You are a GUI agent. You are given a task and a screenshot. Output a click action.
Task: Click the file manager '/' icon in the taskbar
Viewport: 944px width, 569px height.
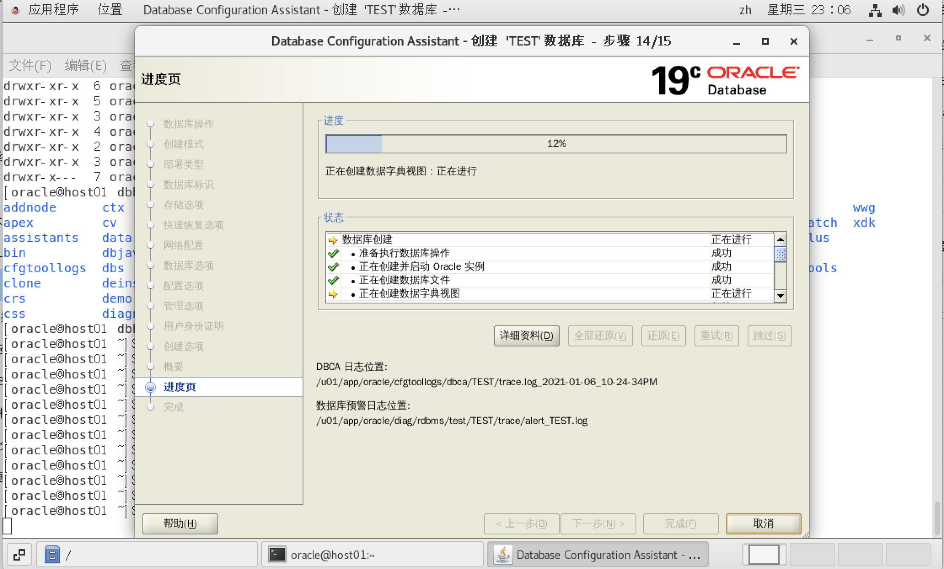53,554
